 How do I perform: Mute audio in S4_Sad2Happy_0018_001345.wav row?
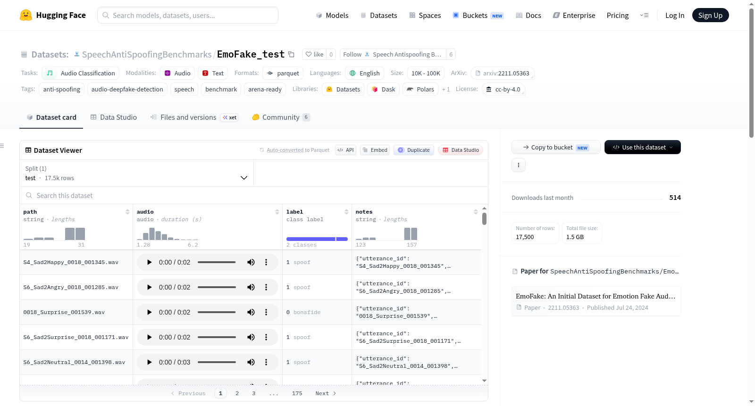click(251, 262)
